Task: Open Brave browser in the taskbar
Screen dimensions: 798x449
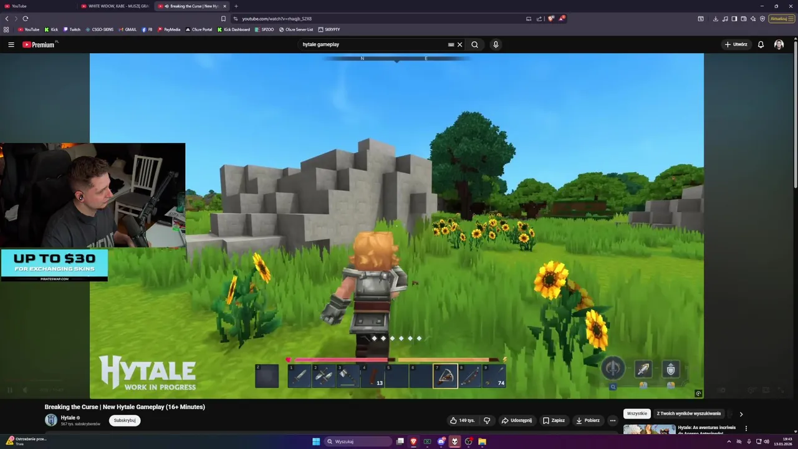Action: [413, 442]
